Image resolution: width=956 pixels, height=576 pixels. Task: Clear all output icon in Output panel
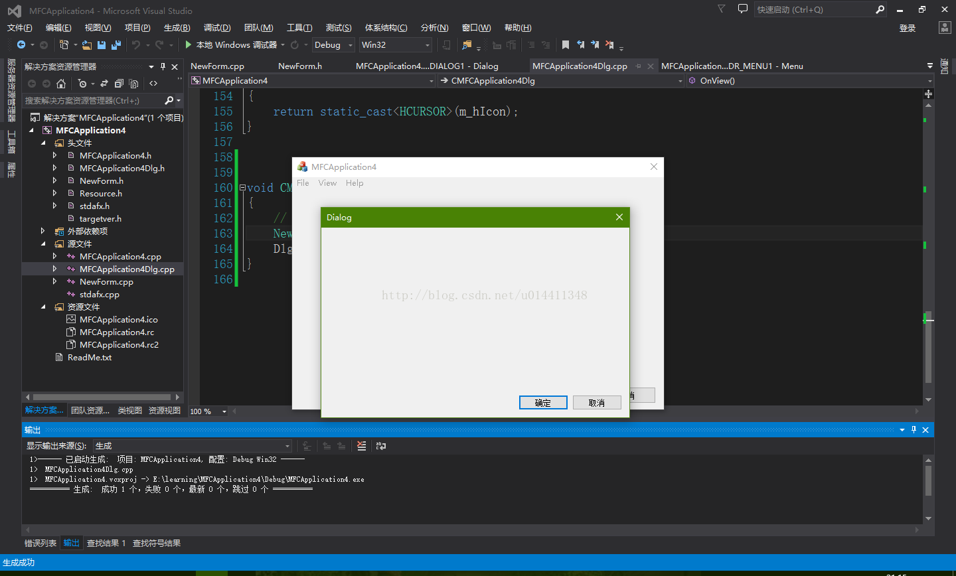[361, 446]
